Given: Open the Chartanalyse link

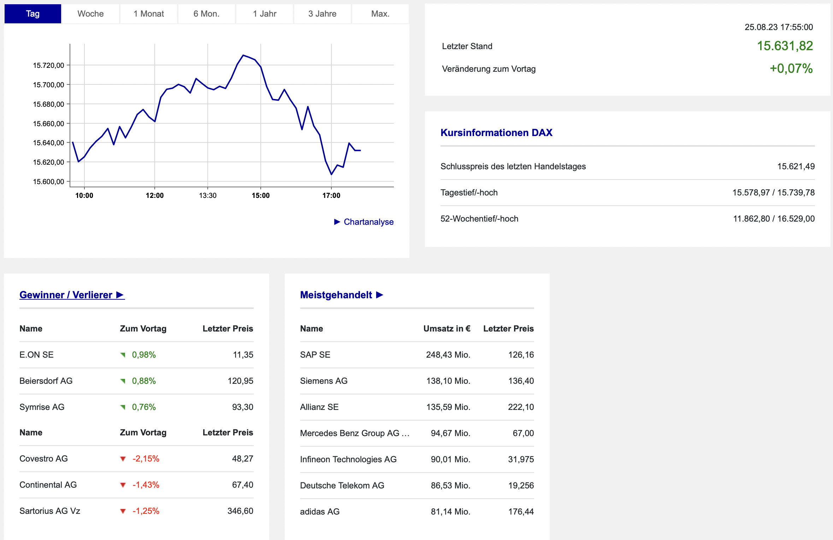Looking at the screenshot, I should (x=368, y=222).
